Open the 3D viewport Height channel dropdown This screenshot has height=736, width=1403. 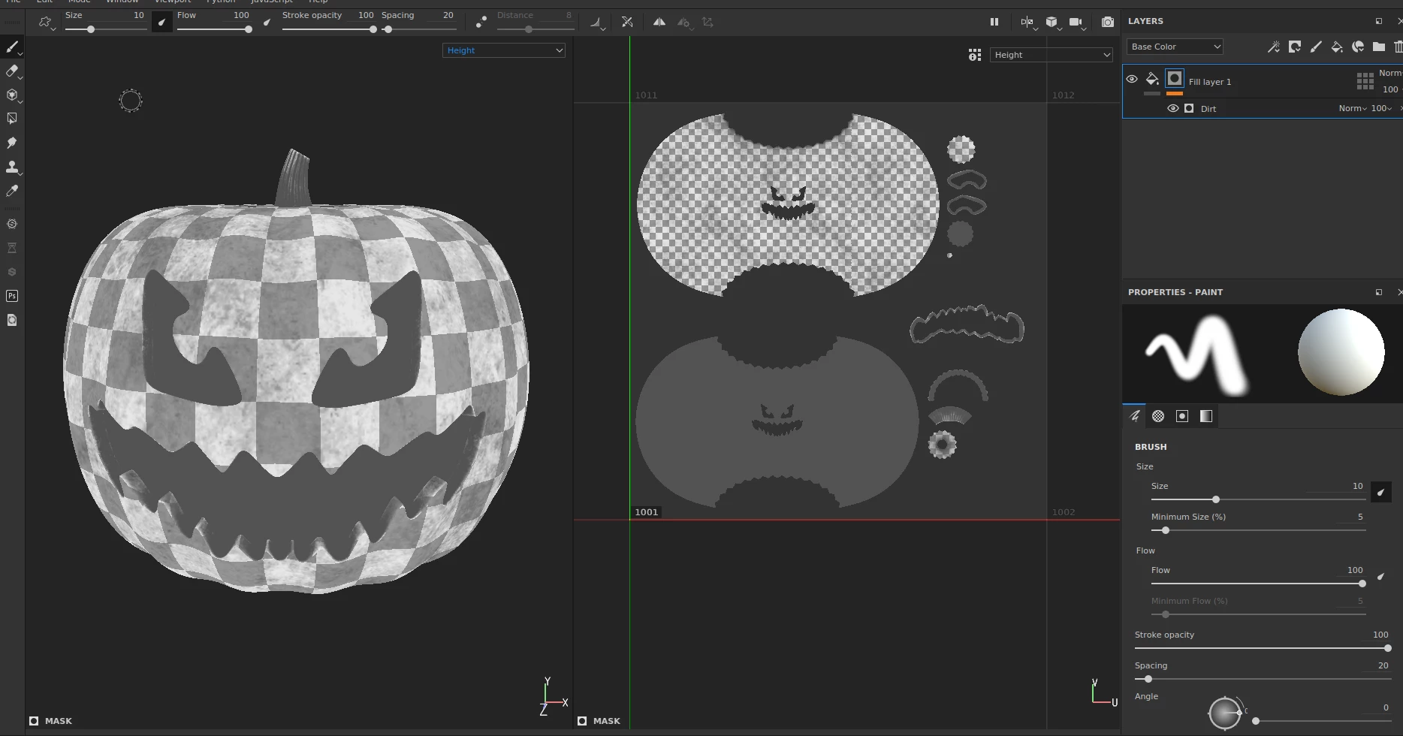coord(504,50)
